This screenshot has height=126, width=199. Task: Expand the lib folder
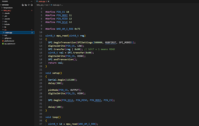click(3, 27)
